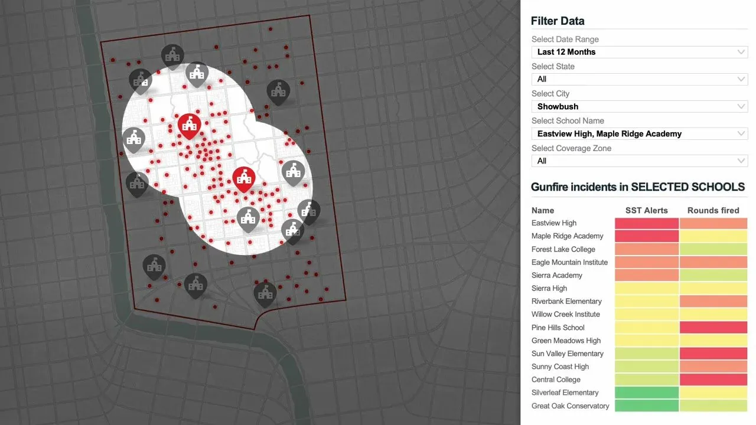Select Pine Hills School in the incidents table
Viewport: 756px width, 425px height.
point(558,328)
